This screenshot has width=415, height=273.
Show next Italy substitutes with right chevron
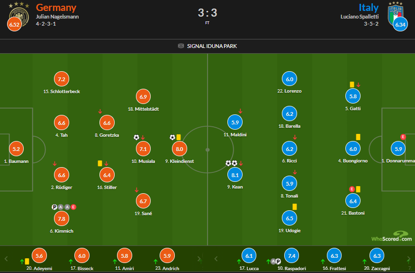coord(409,259)
